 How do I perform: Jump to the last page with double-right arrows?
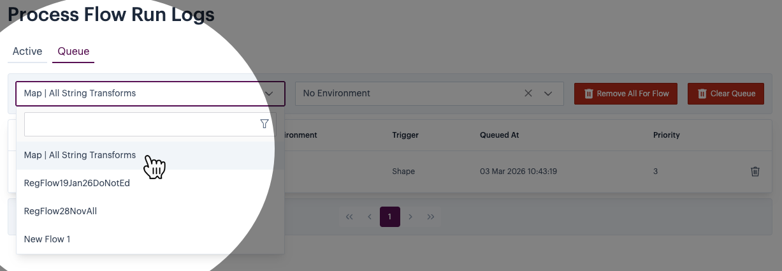click(x=431, y=217)
